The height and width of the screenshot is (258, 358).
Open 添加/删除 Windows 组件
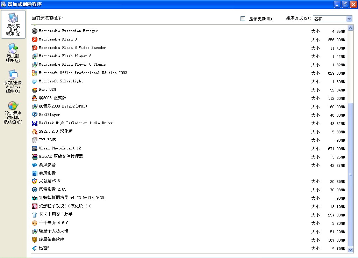click(x=13, y=81)
